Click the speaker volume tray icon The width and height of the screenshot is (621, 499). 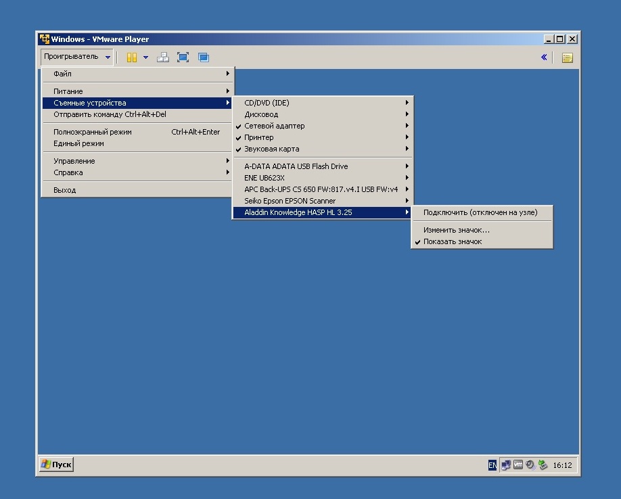530,465
